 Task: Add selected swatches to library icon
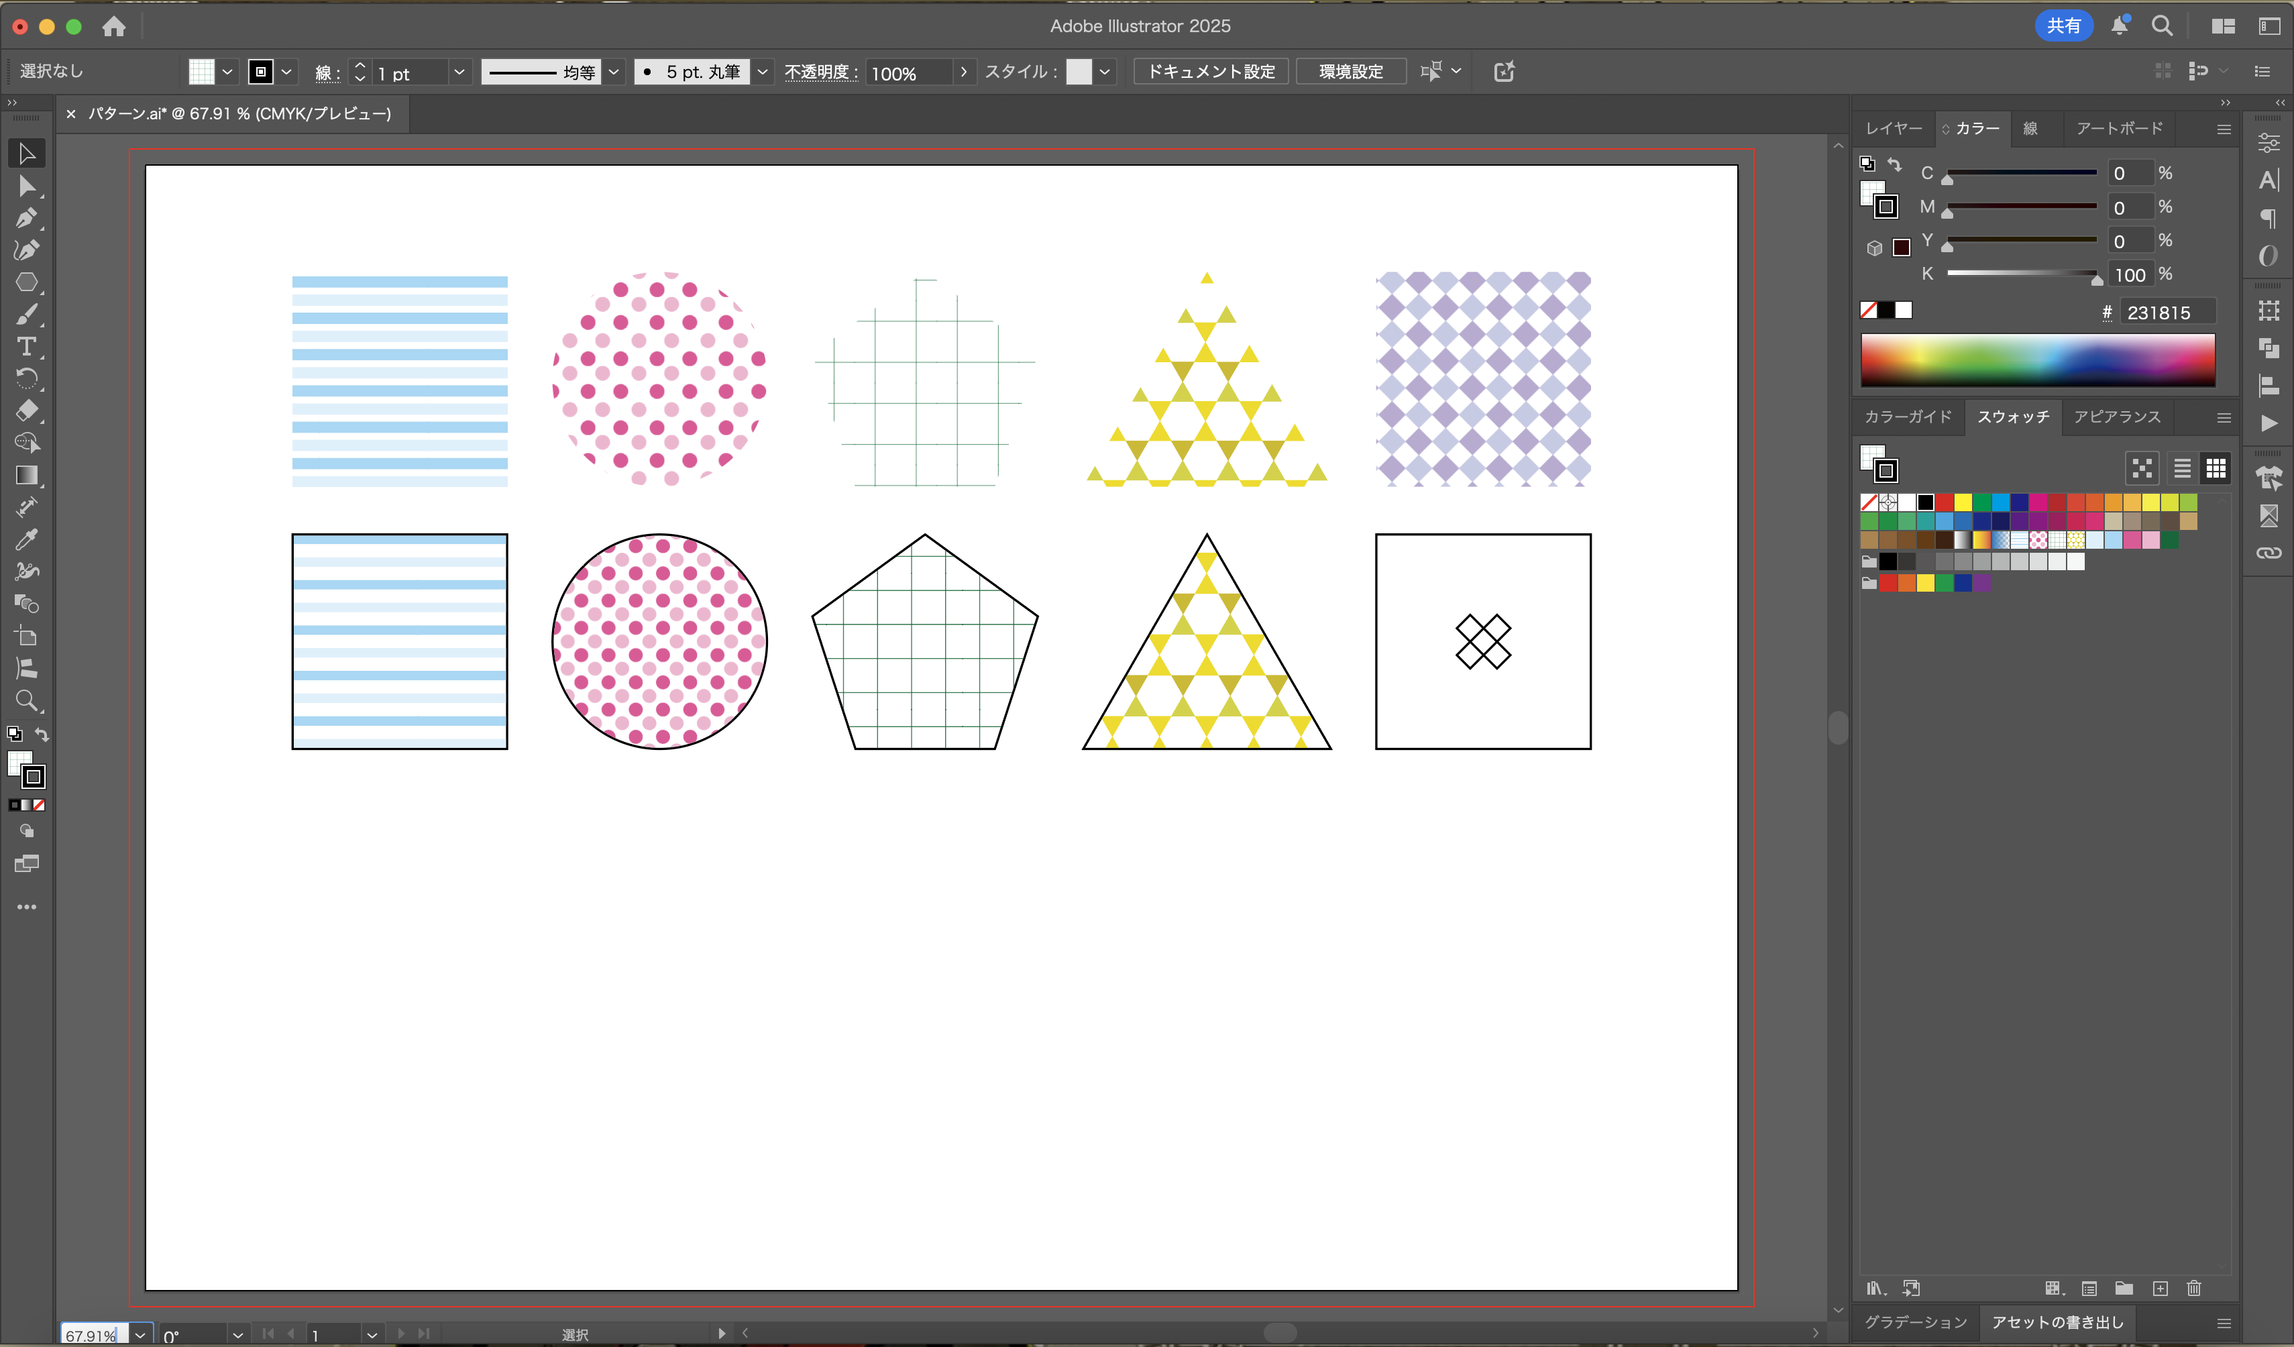point(1912,1288)
